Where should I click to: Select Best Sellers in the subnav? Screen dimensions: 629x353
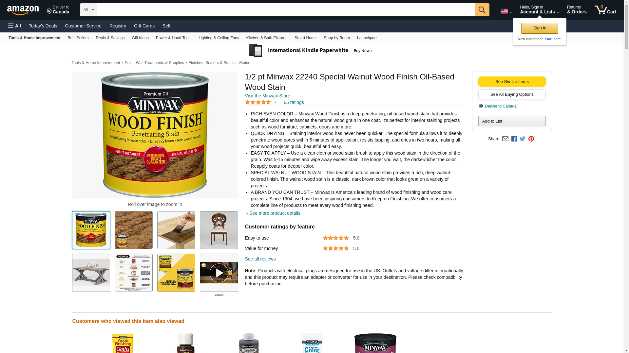(78, 38)
